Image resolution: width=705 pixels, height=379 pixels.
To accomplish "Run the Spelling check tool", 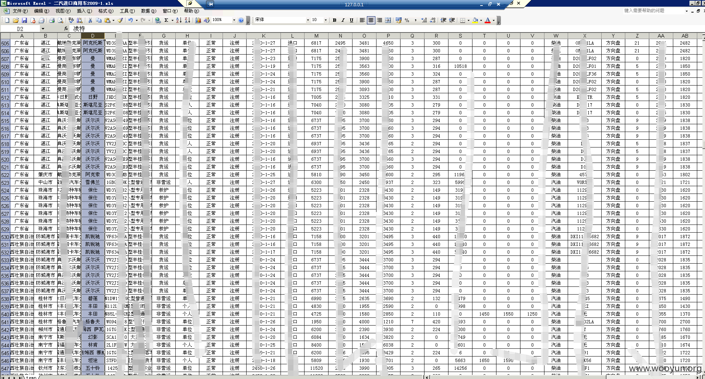I will [71, 20].
